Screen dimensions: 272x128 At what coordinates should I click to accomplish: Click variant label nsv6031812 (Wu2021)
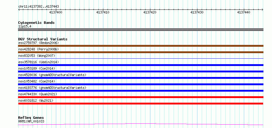pos(36,101)
